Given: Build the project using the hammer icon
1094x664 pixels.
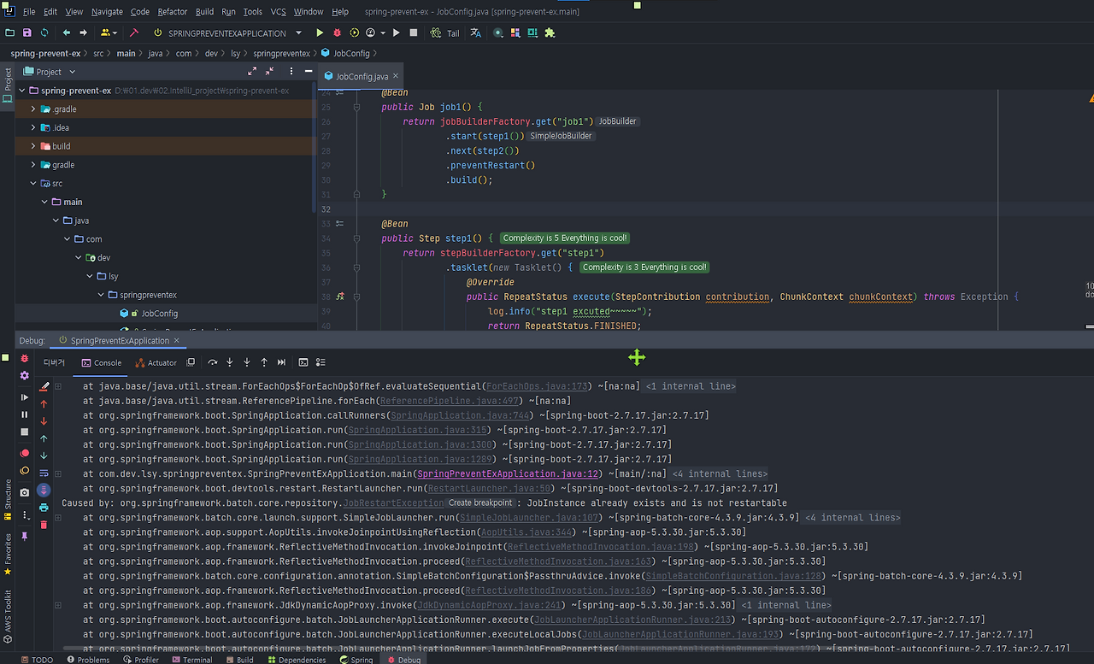Looking at the screenshot, I should tap(132, 32).
